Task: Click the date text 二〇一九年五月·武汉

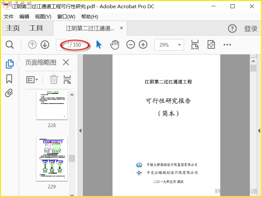Action: tap(168, 182)
